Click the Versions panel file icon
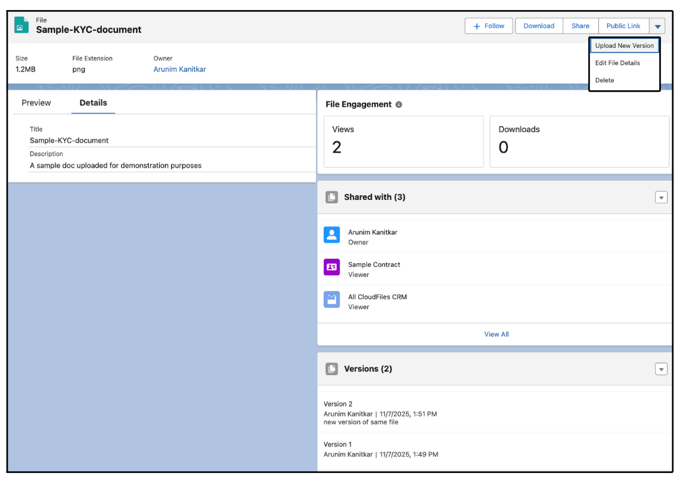Image resolution: width=683 pixels, height=482 pixels. [331, 369]
